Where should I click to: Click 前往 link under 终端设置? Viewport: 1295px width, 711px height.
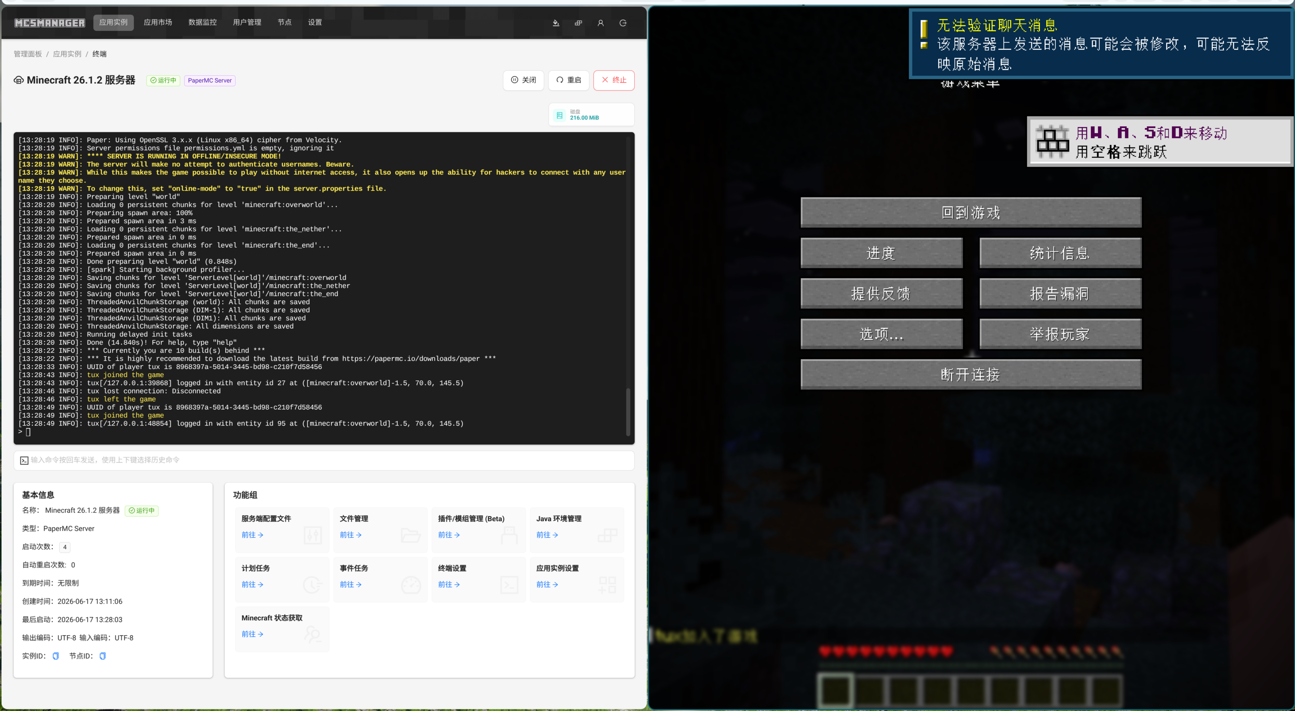tap(449, 585)
